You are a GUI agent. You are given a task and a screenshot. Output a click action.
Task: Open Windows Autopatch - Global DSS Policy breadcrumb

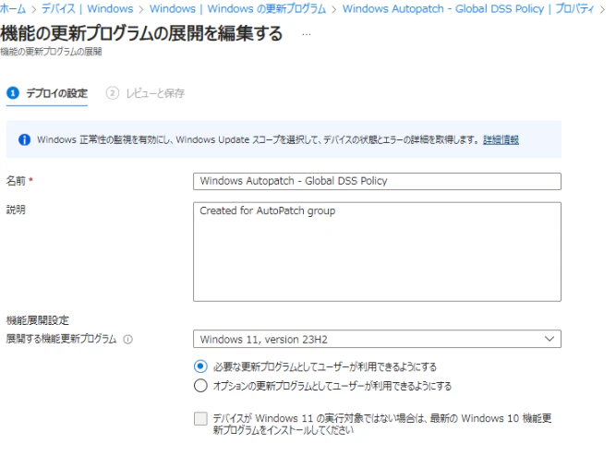468,8
